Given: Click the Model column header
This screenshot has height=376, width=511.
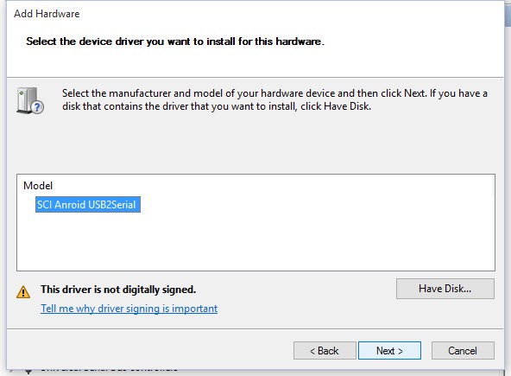Looking at the screenshot, I should pos(38,186).
